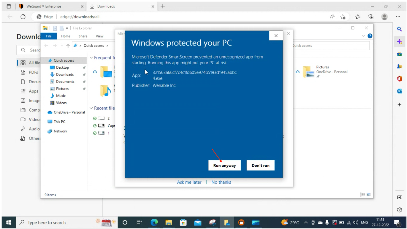Screen dimensions: 407x229
Task: Refresh the Edge page
Action: click(x=23, y=17)
